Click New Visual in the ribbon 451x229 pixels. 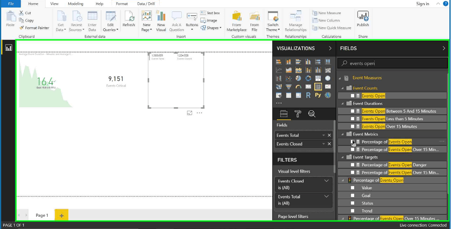point(161,21)
